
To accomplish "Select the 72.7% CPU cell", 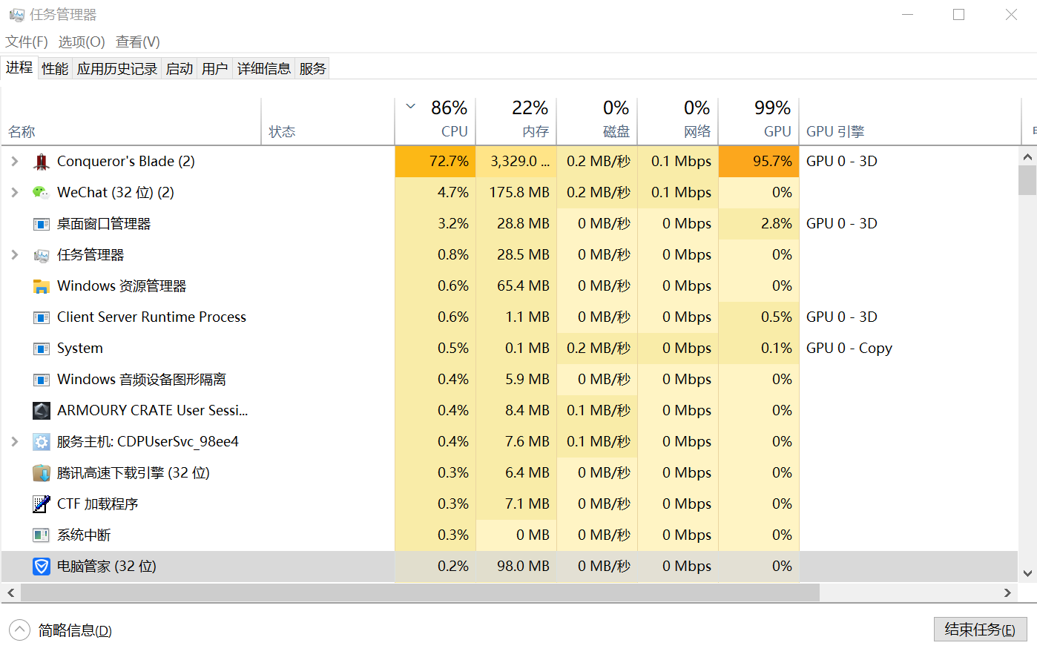I will pyautogui.click(x=435, y=162).
